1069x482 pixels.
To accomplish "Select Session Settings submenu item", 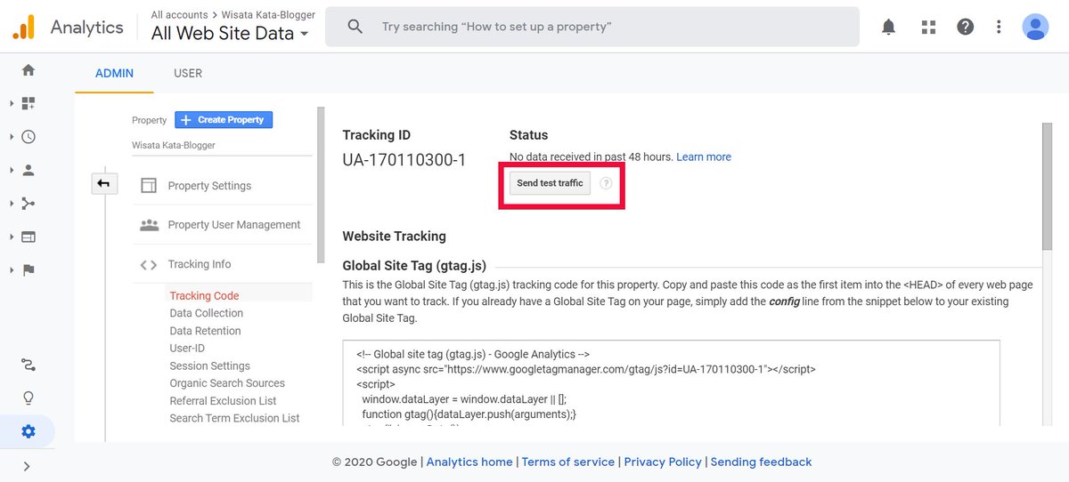I will coord(209,366).
